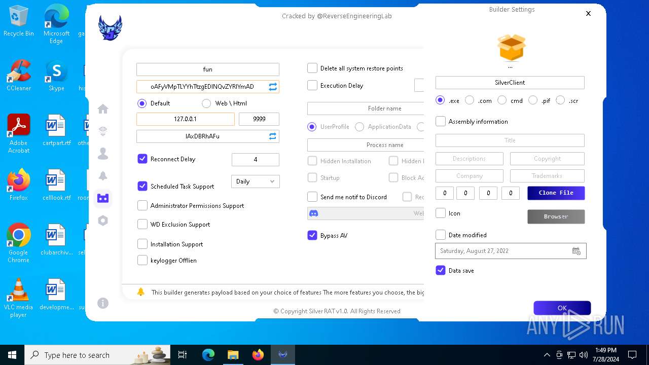Select the builder robot sidebar icon
This screenshot has width=649, height=365.
coord(103,198)
